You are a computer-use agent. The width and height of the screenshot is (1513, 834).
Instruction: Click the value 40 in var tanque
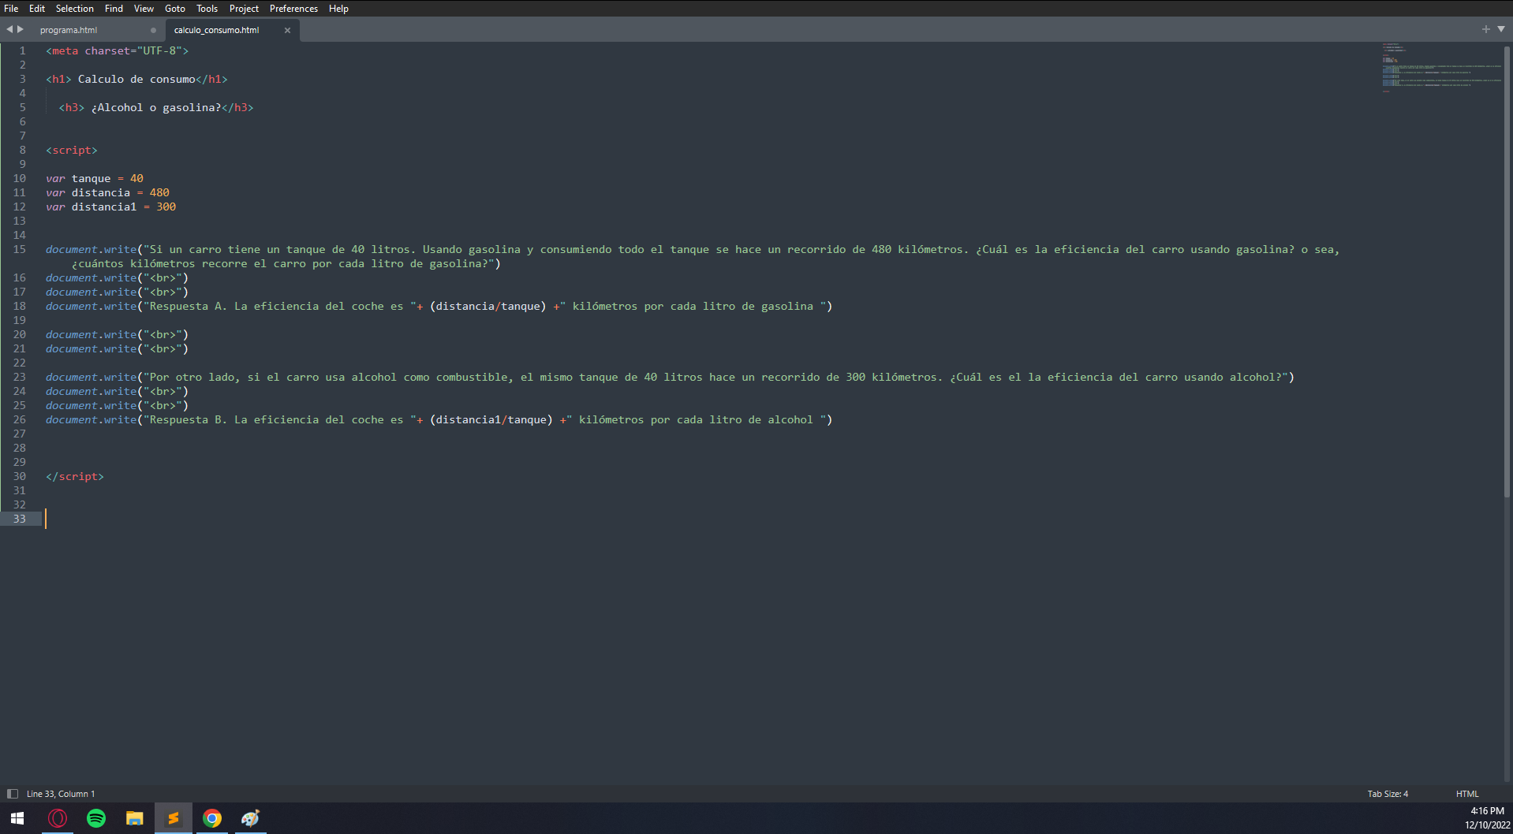[136, 178]
